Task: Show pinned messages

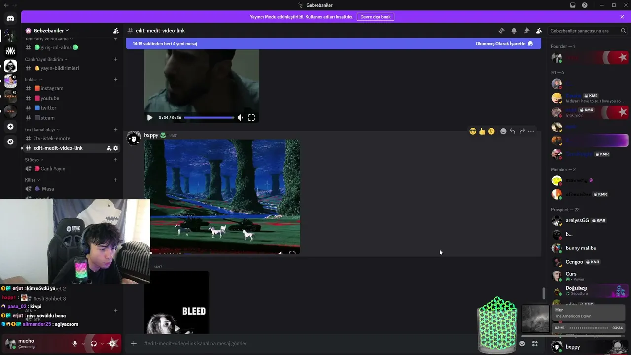Action: (x=526, y=31)
